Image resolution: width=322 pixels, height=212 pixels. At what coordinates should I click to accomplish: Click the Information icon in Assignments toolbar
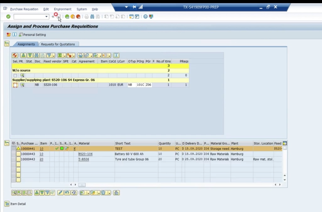coord(116,56)
